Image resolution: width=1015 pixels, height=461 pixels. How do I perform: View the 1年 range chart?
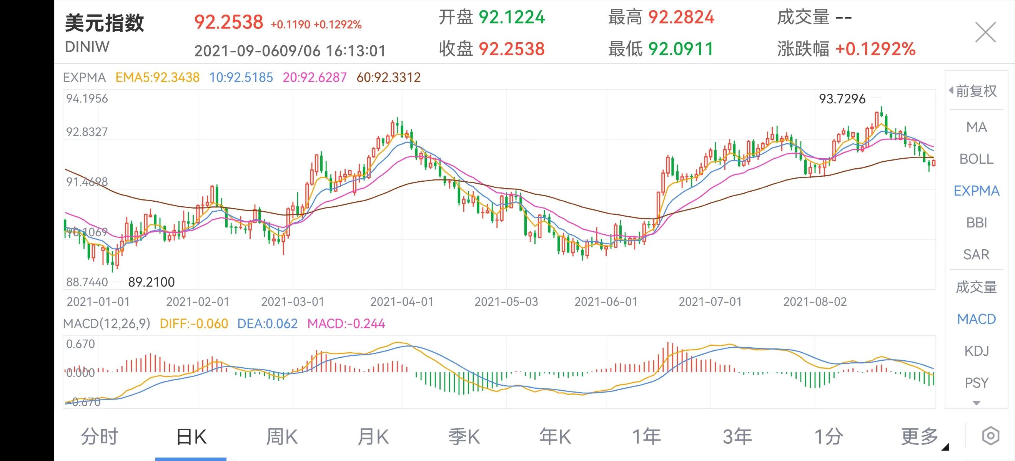[x=646, y=436]
